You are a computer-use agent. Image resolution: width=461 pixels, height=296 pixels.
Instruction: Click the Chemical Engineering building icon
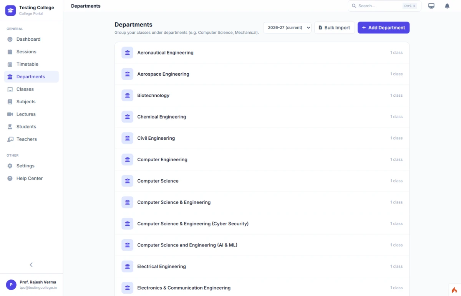[x=128, y=117]
